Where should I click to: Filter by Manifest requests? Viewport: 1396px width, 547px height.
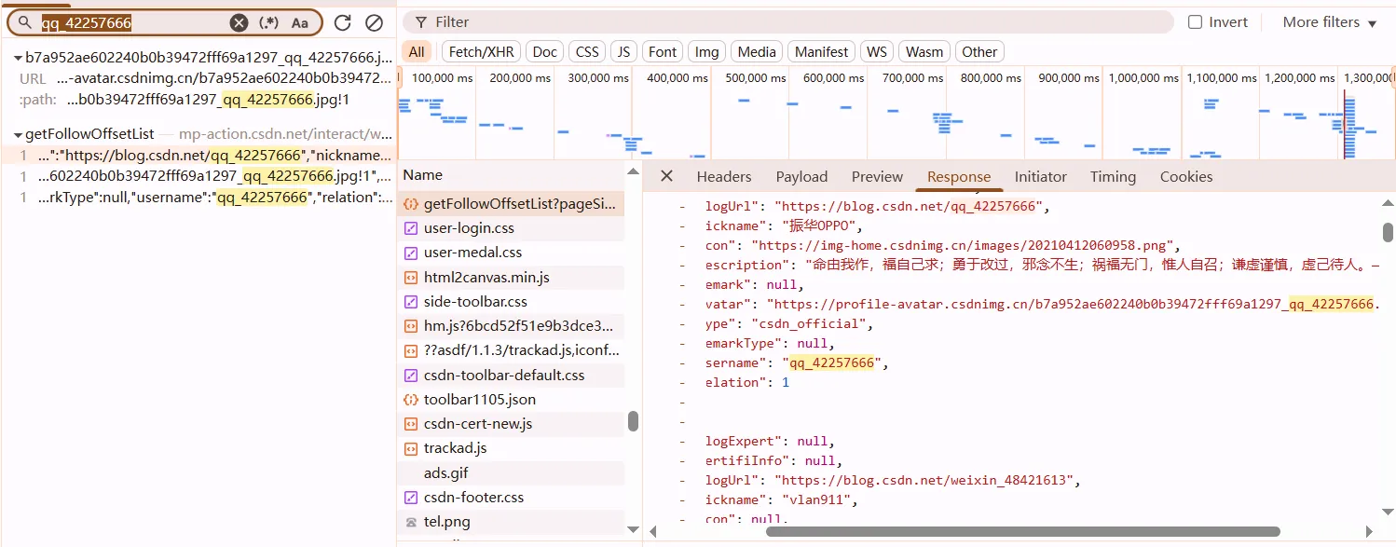pyautogui.click(x=822, y=52)
